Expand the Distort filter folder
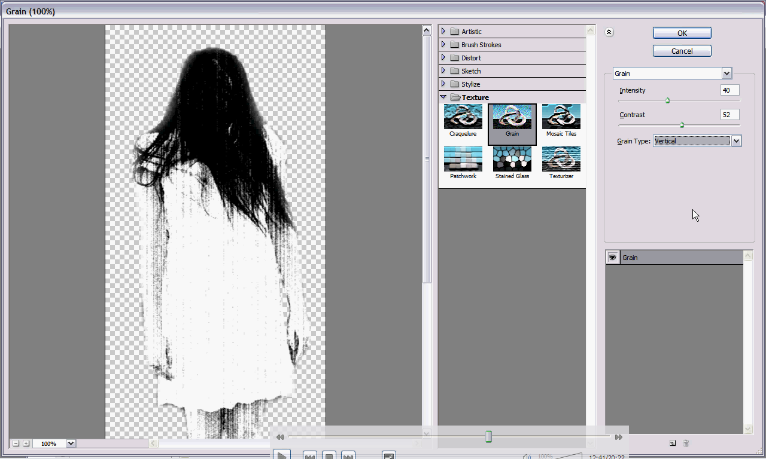 (443, 57)
